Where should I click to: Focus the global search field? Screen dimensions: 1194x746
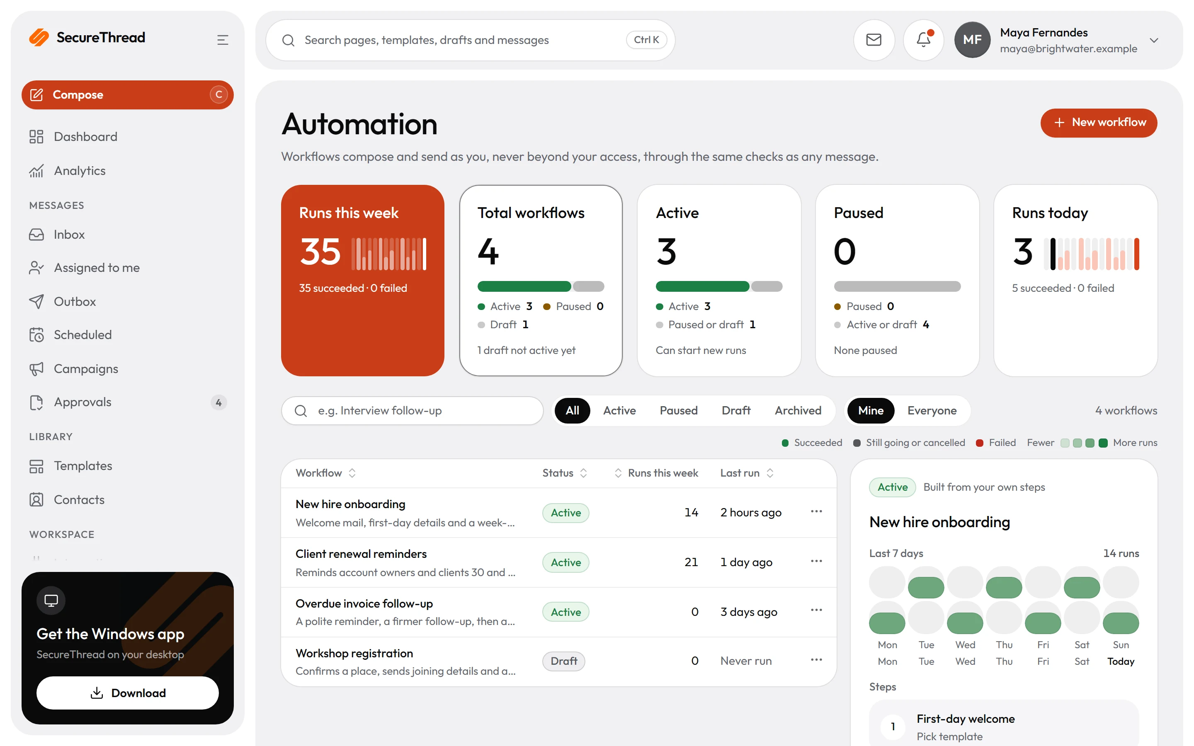click(x=470, y=40)
